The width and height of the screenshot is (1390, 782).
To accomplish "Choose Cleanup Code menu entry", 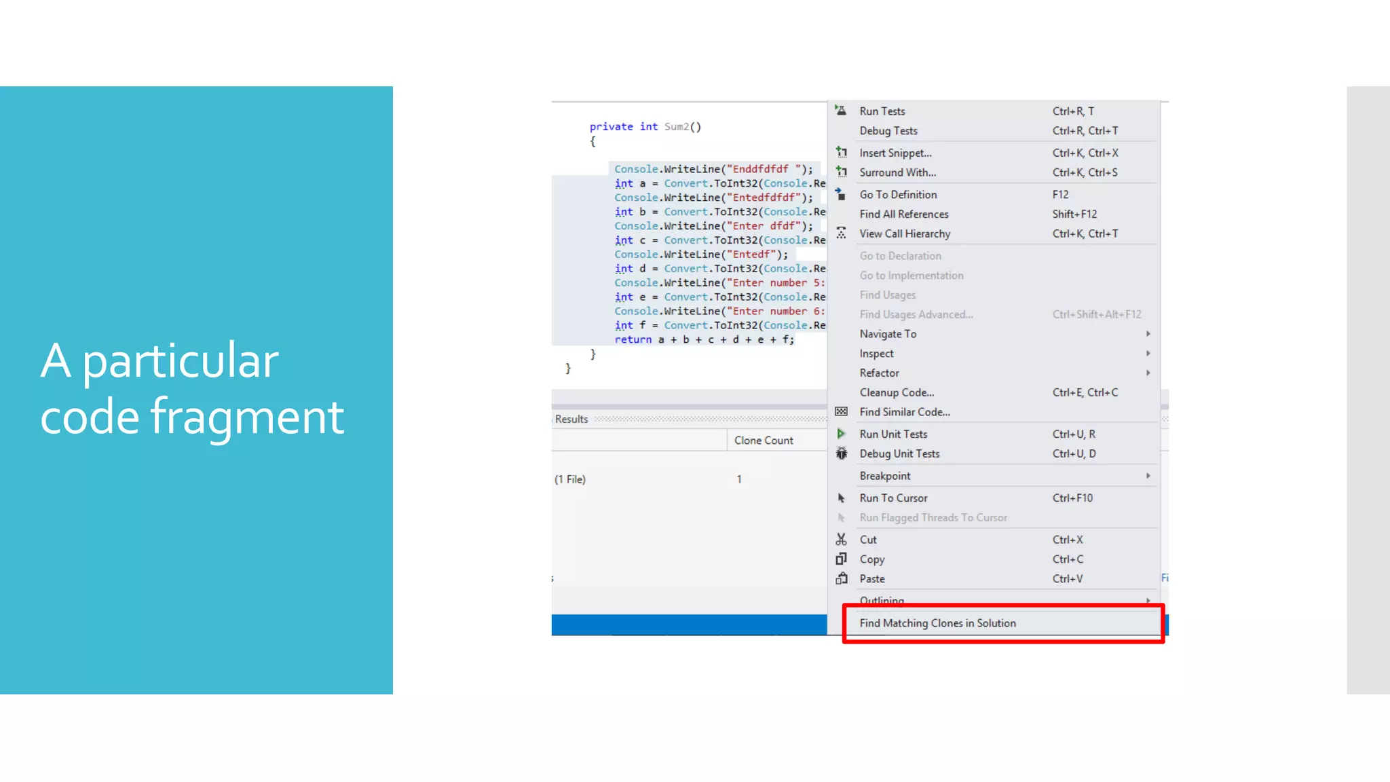I will click(897, 392).
